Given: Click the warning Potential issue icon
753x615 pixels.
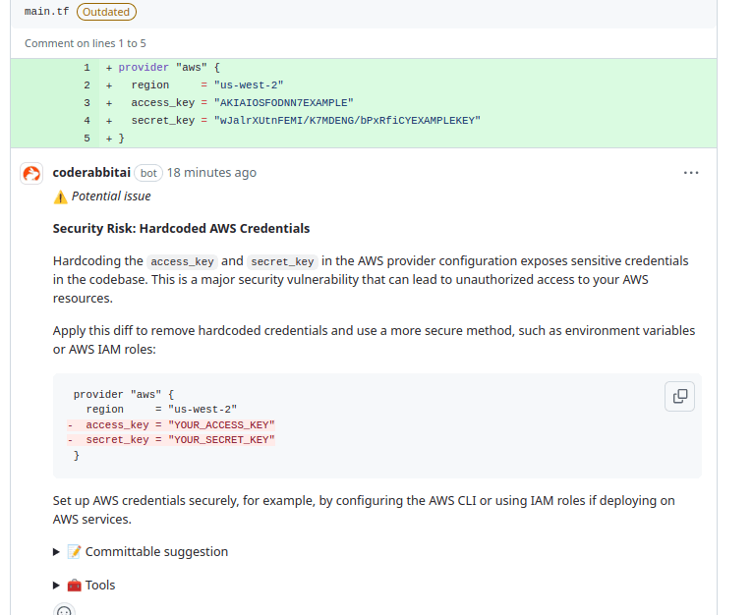Looking at the screenshot, I should (x=61, y=196).
